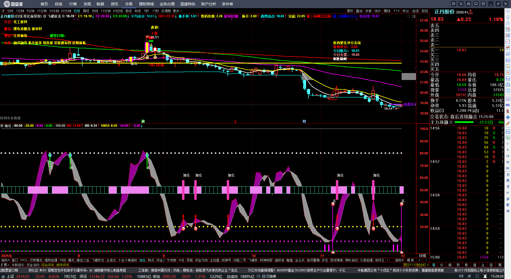Viewport: 511px width, 279px height.
Task: Open the RSI indicator from right sidebar
Action: click(508, 105)
